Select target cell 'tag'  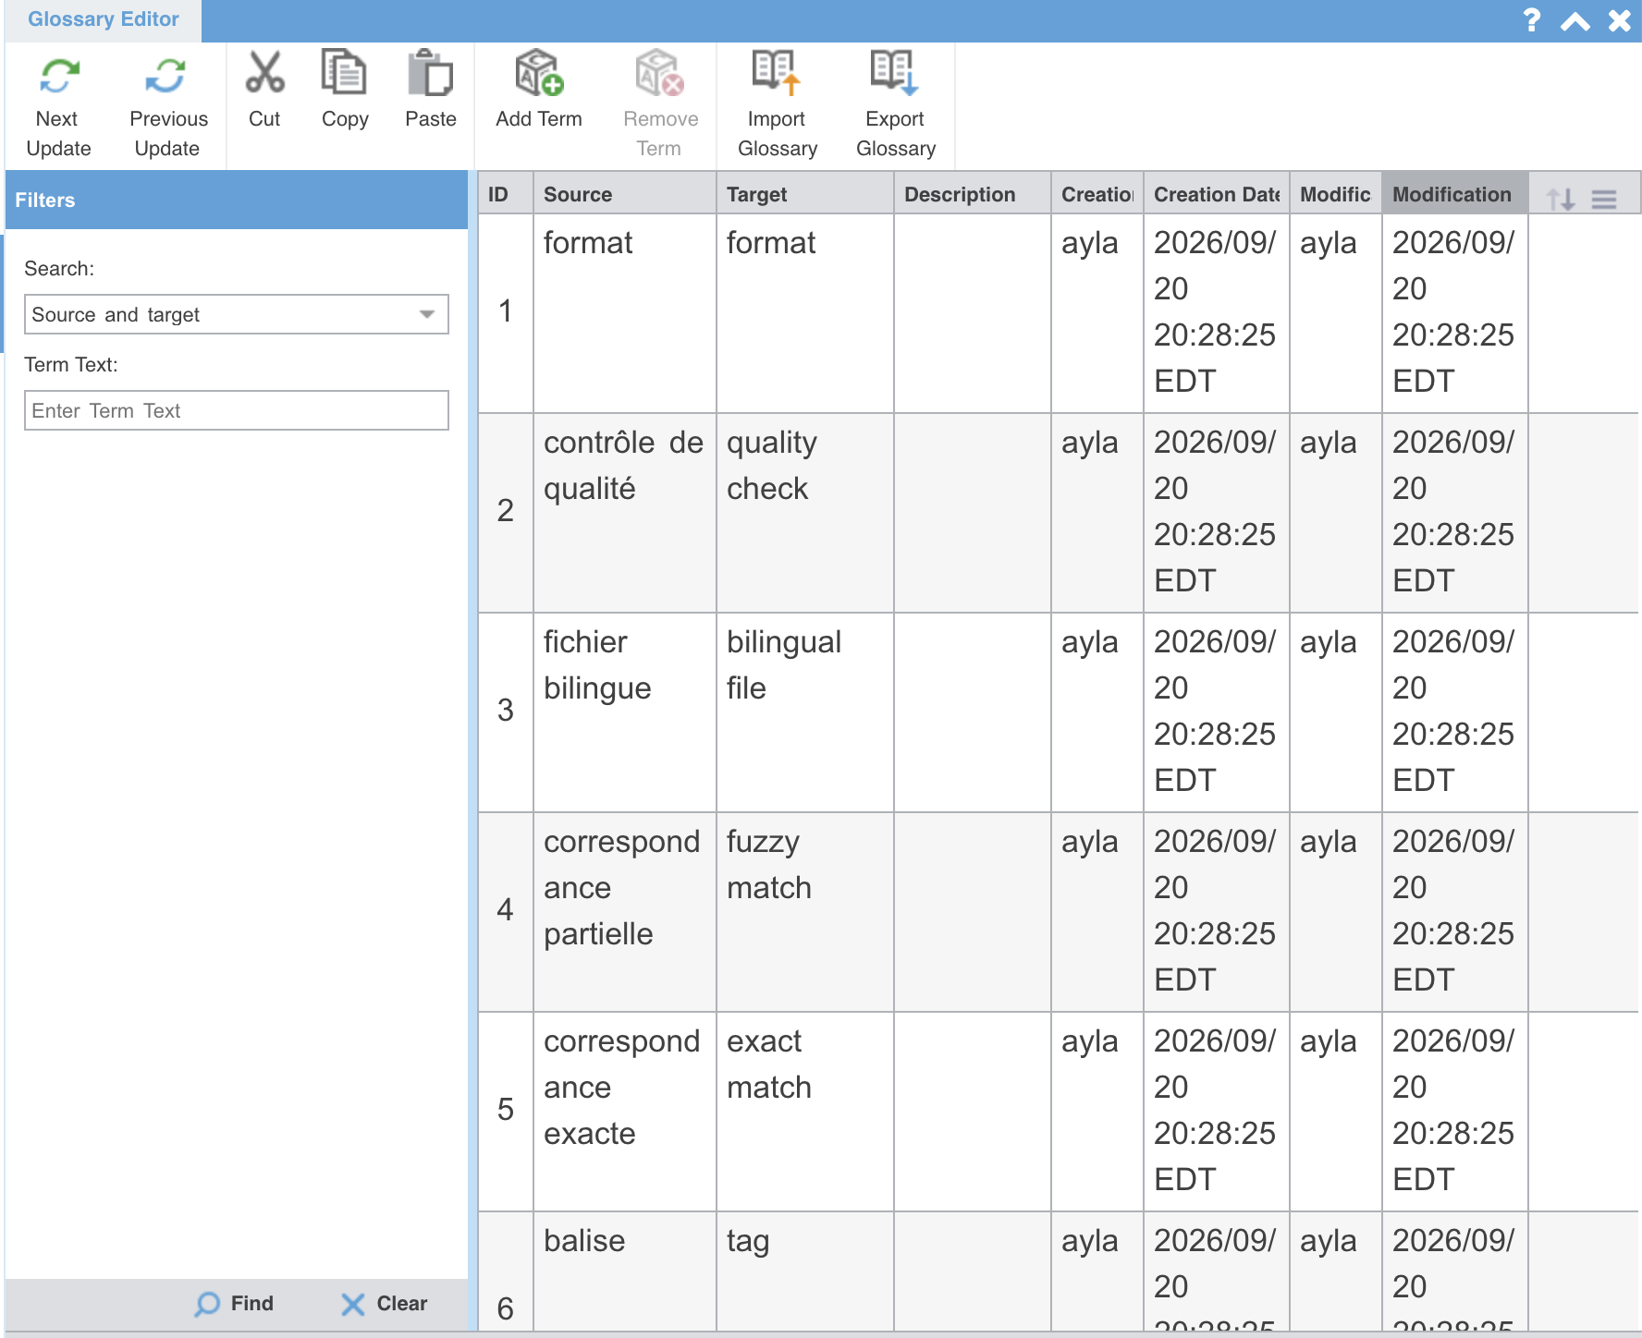[805, 1271]
